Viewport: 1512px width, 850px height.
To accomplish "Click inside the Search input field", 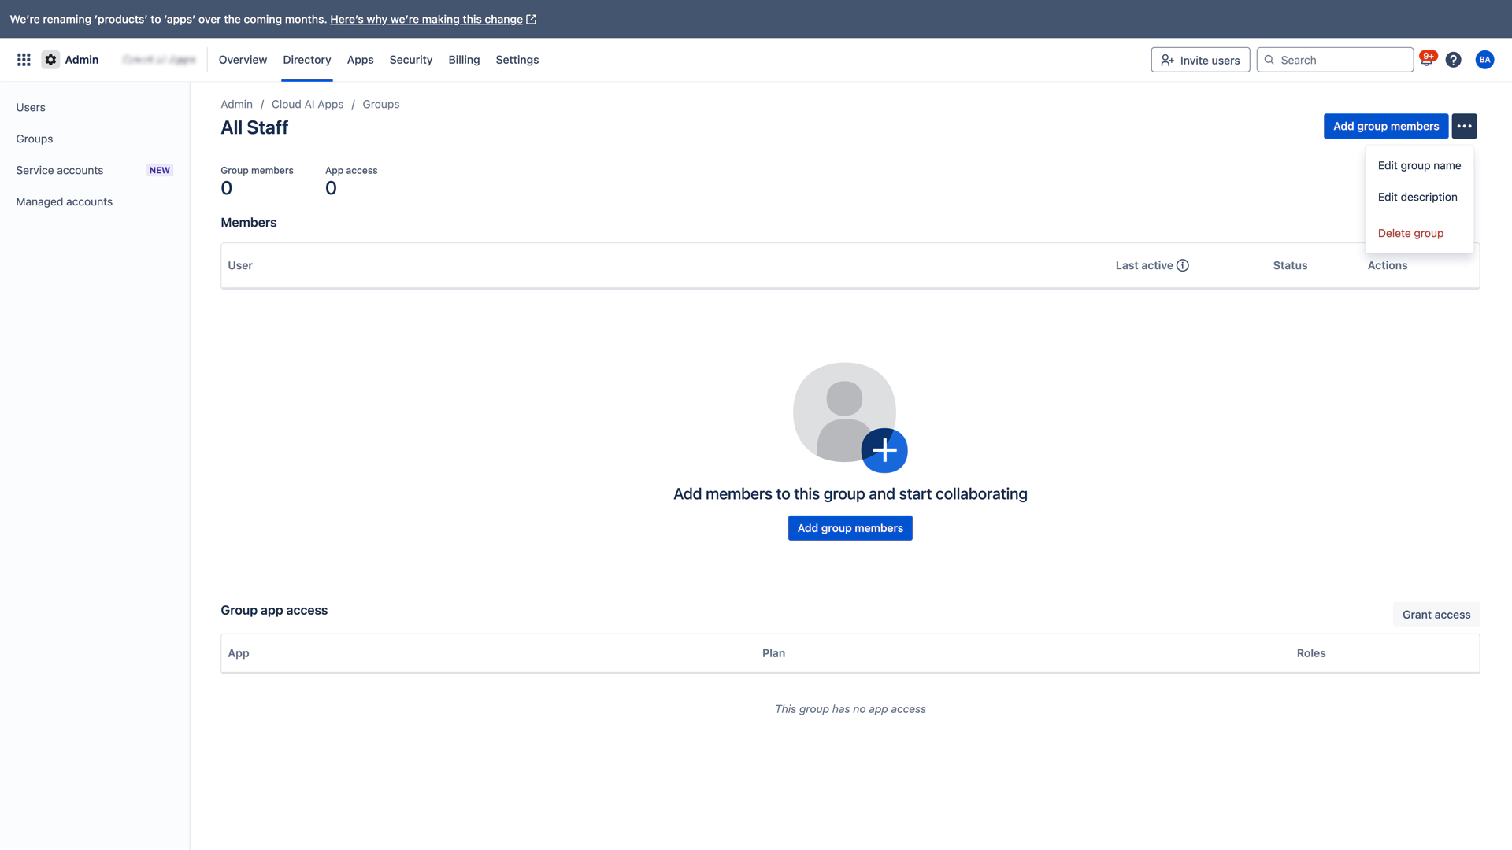I will click(1339, 60).
